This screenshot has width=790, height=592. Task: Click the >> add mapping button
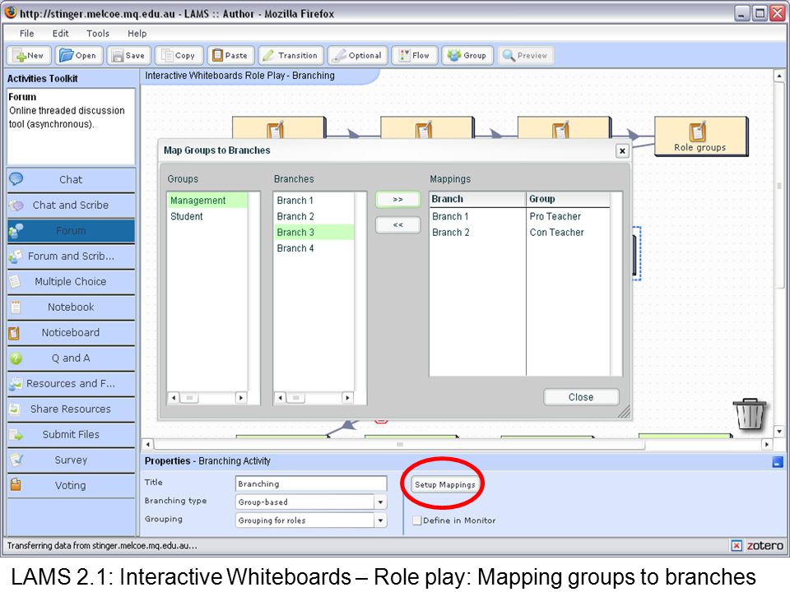tap(398, 200)
